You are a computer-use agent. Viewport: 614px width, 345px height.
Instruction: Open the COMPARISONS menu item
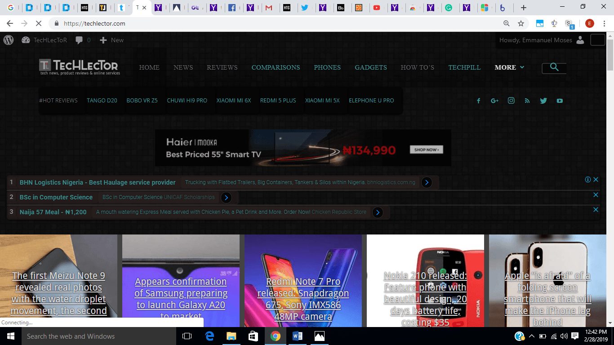(x=276, y=67)
